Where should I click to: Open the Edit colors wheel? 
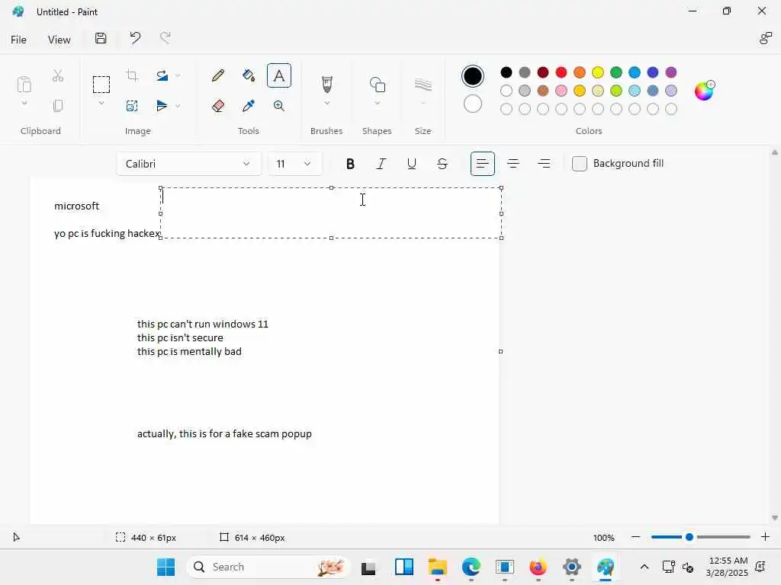704,91
